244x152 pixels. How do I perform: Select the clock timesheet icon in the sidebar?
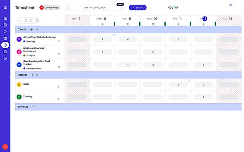5,45
